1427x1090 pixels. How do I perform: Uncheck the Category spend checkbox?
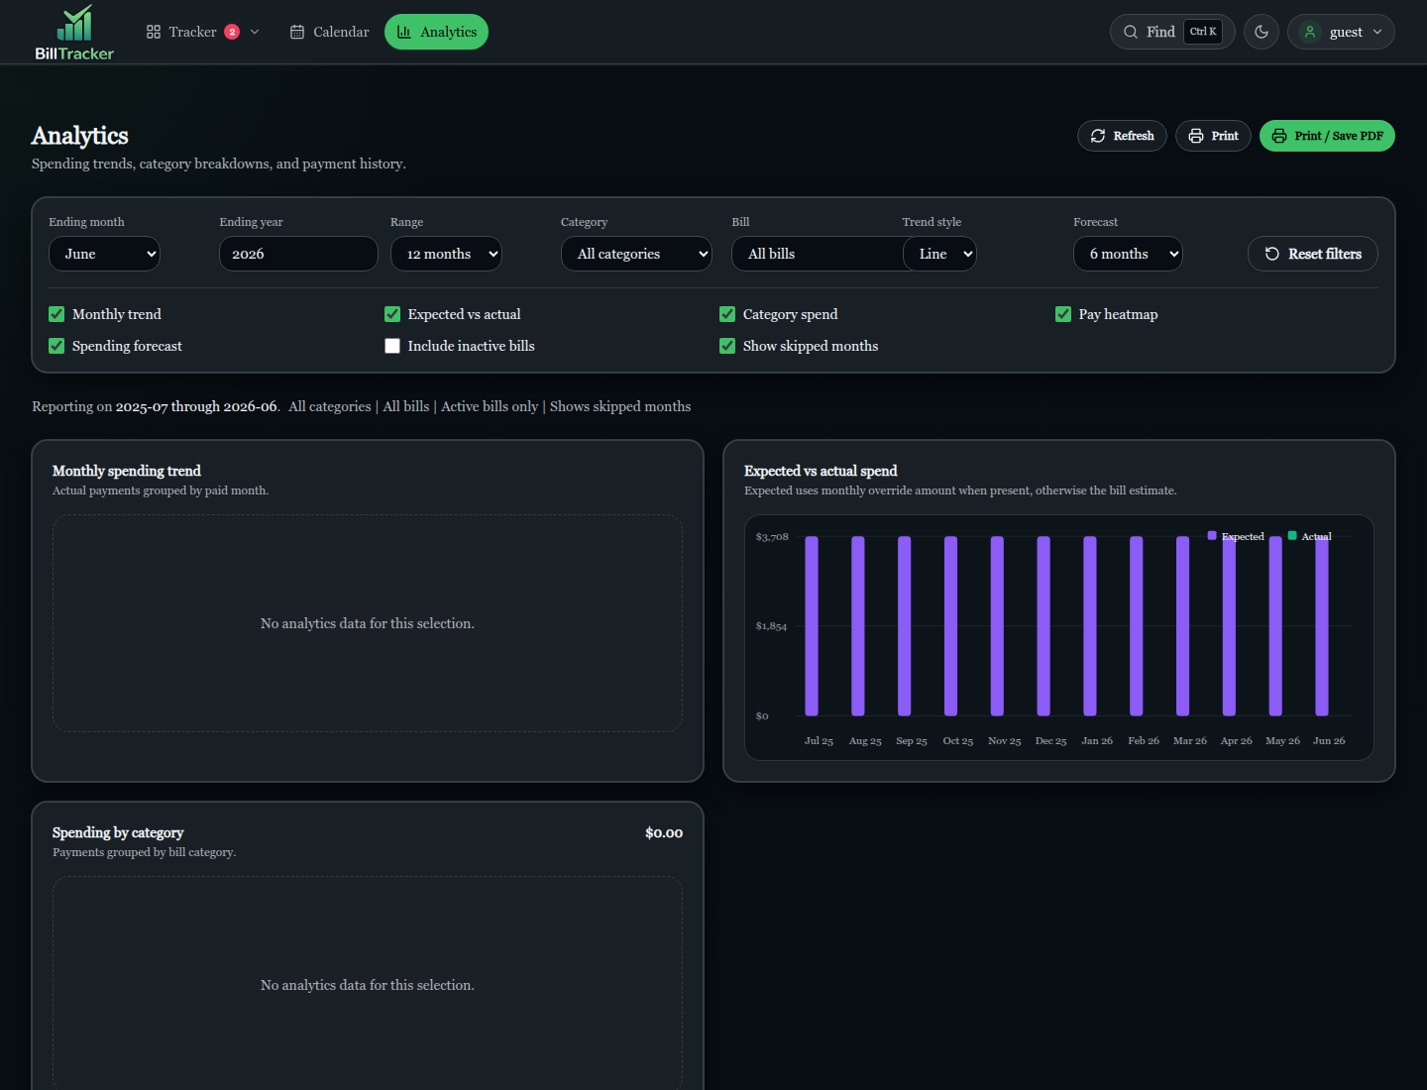(x=727, y=314)
